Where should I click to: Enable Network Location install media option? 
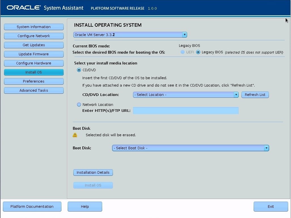click(x=79, y=104)
